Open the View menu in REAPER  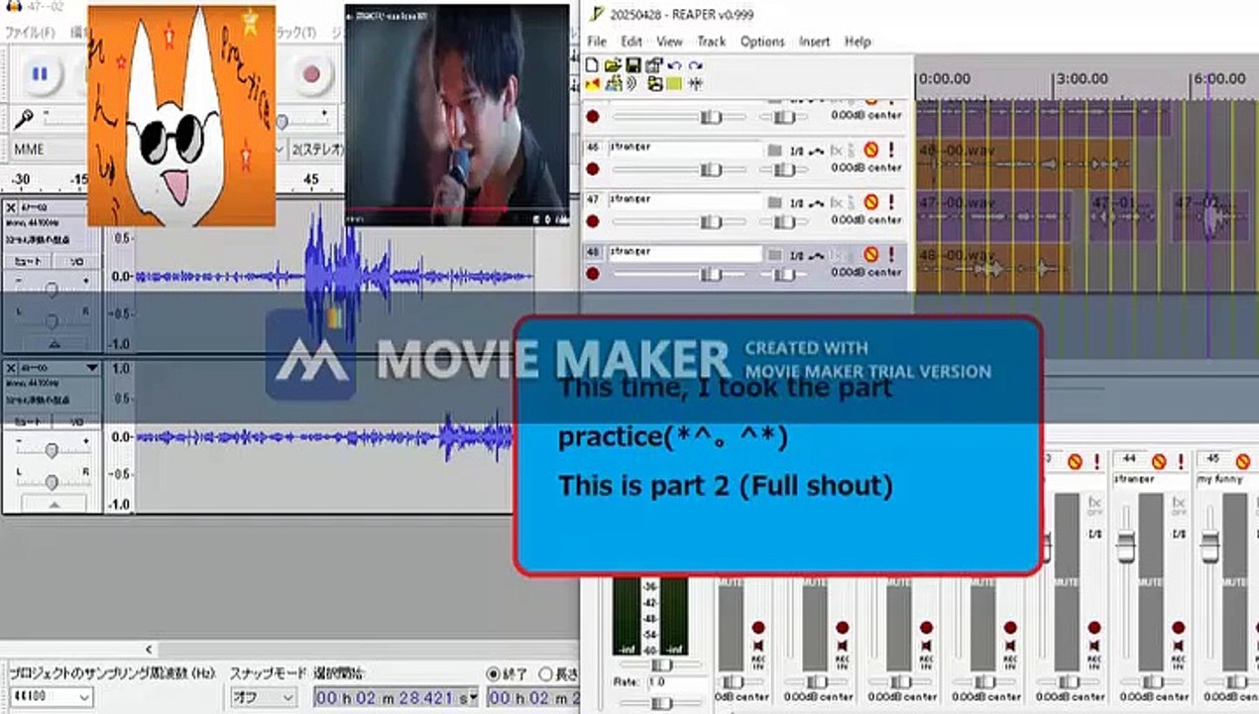coord(669,42)
